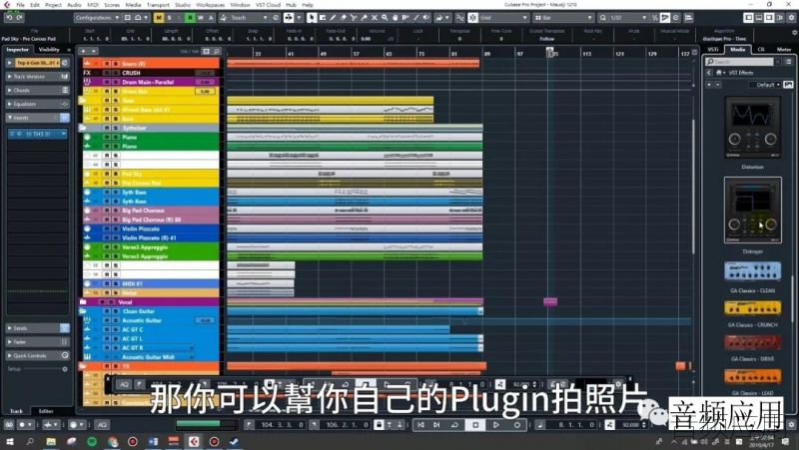Open Windows taskbar search

[x=30, y=442]
